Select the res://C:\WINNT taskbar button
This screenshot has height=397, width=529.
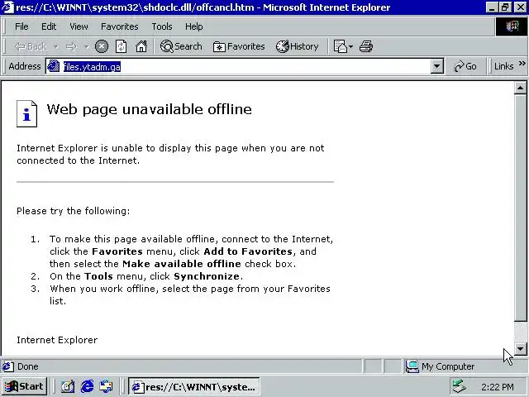pyautogui.click(x=194, y=386)
